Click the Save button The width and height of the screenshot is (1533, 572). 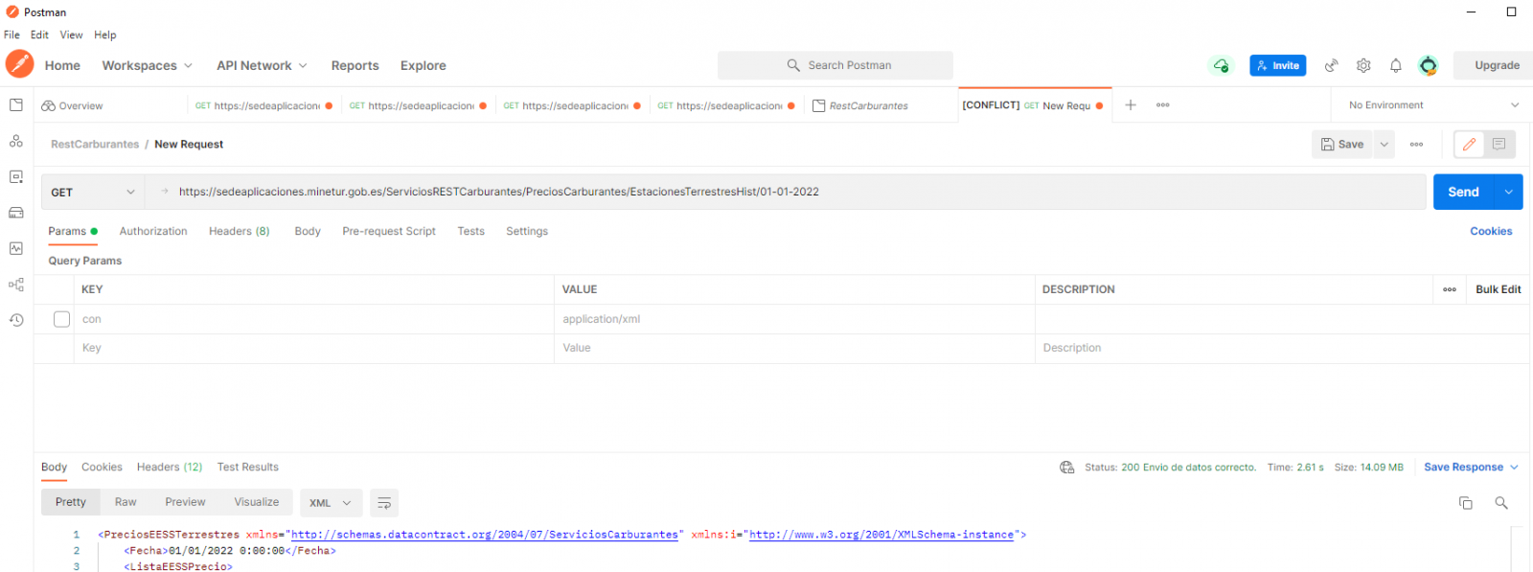tap(1342, 145)
